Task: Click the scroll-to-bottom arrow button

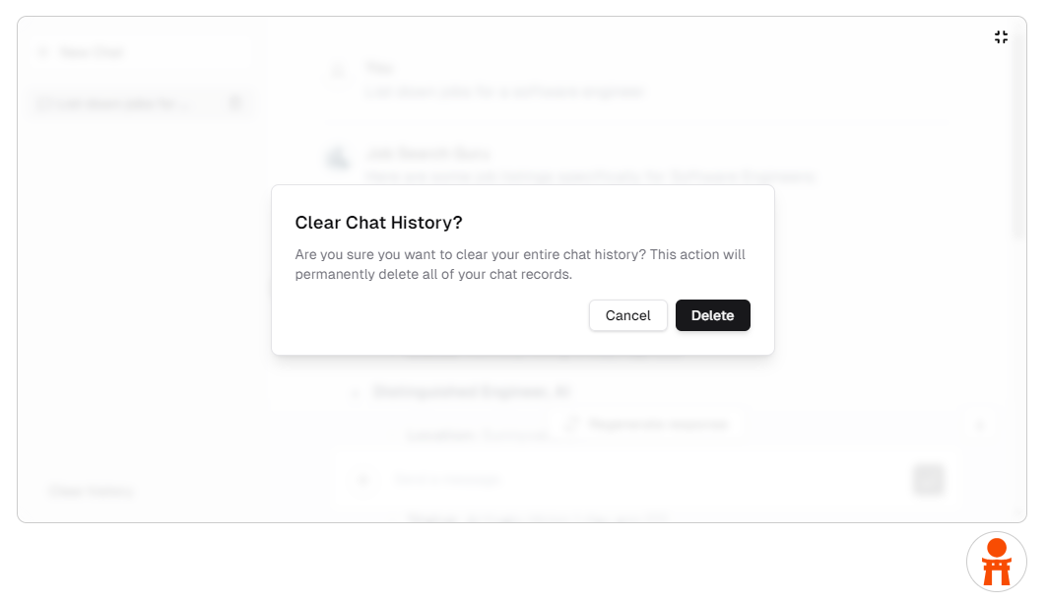Action: (979, 425)
